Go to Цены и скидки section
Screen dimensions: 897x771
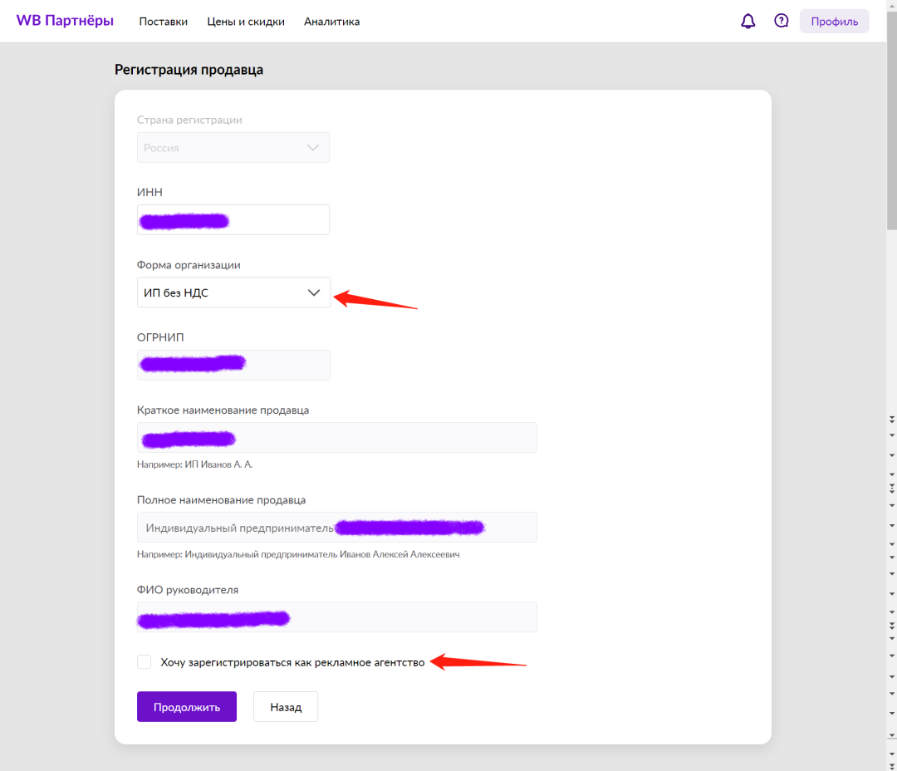click(x=246, y=22)
